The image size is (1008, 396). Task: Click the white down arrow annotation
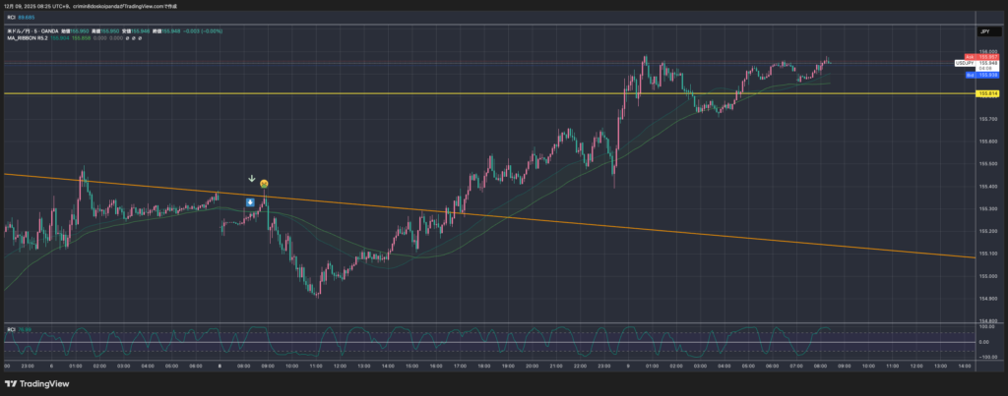(252, 180)
